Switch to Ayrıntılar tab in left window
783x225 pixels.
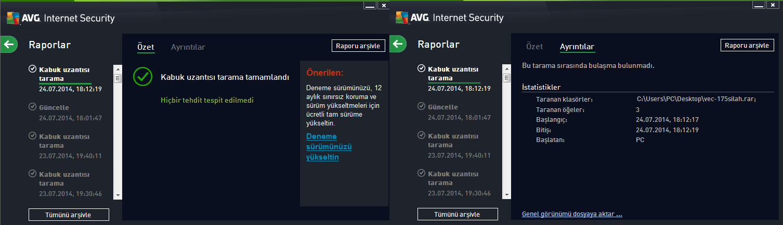(x=188, y=47)
